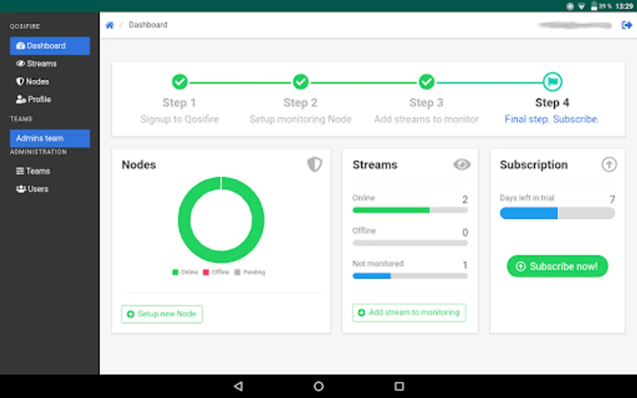
Task: Click the 'Dashboard' breadcrumb text
Action: tap(148, 25)
